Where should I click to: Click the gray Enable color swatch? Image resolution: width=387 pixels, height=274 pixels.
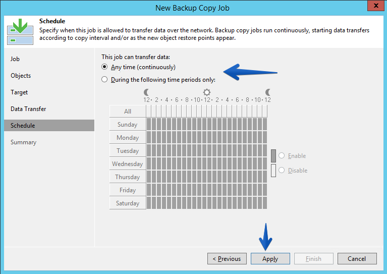click(273, 156)
